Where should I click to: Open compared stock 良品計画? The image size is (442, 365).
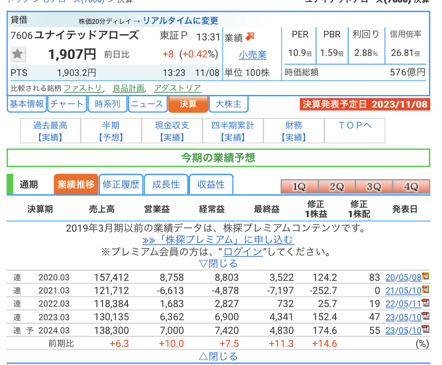pyautogui.click(x=128, y=88)
